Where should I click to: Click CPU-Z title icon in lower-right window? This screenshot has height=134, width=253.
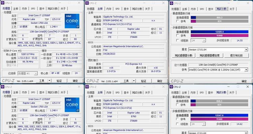[x=171, y=87]
